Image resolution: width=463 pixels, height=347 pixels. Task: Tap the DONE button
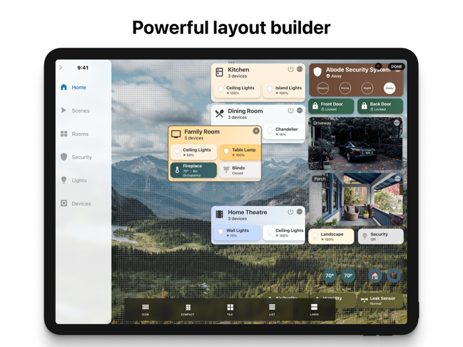397,67
